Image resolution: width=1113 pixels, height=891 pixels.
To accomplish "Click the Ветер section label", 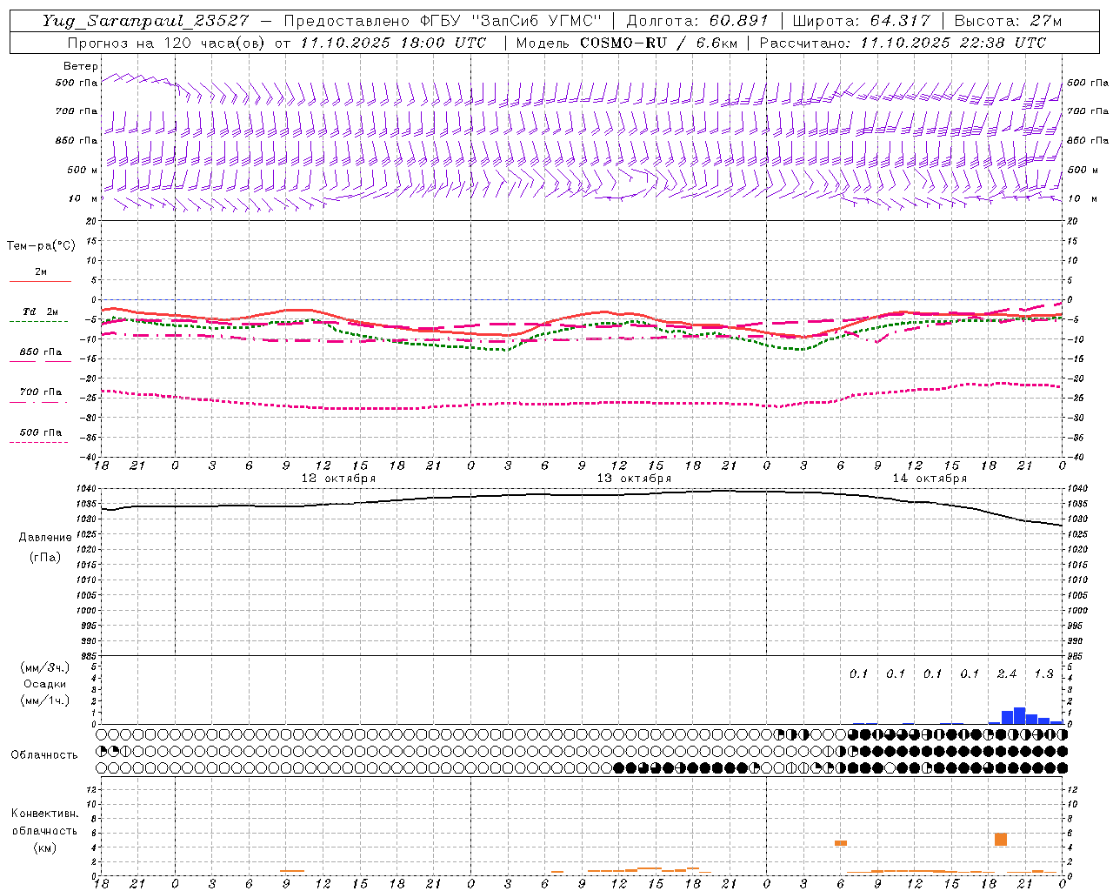I will point(81,66).
